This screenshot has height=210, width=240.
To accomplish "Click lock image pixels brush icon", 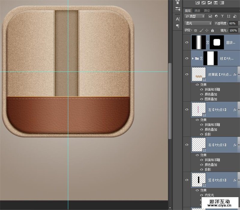I will coord(201,30).
